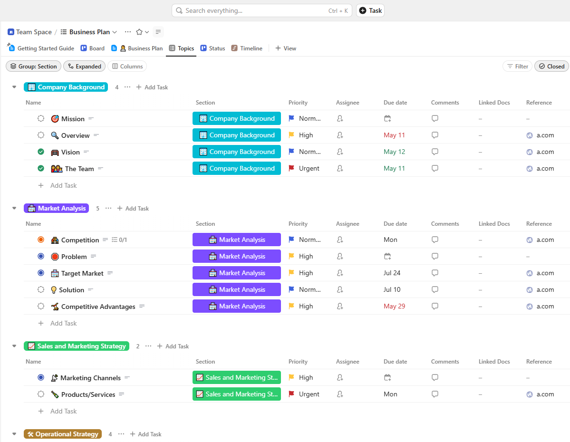Toggle status circle for Mission task
Image resolution: width=570 pixels, height=442 pixels.
(x=41, y=118)
